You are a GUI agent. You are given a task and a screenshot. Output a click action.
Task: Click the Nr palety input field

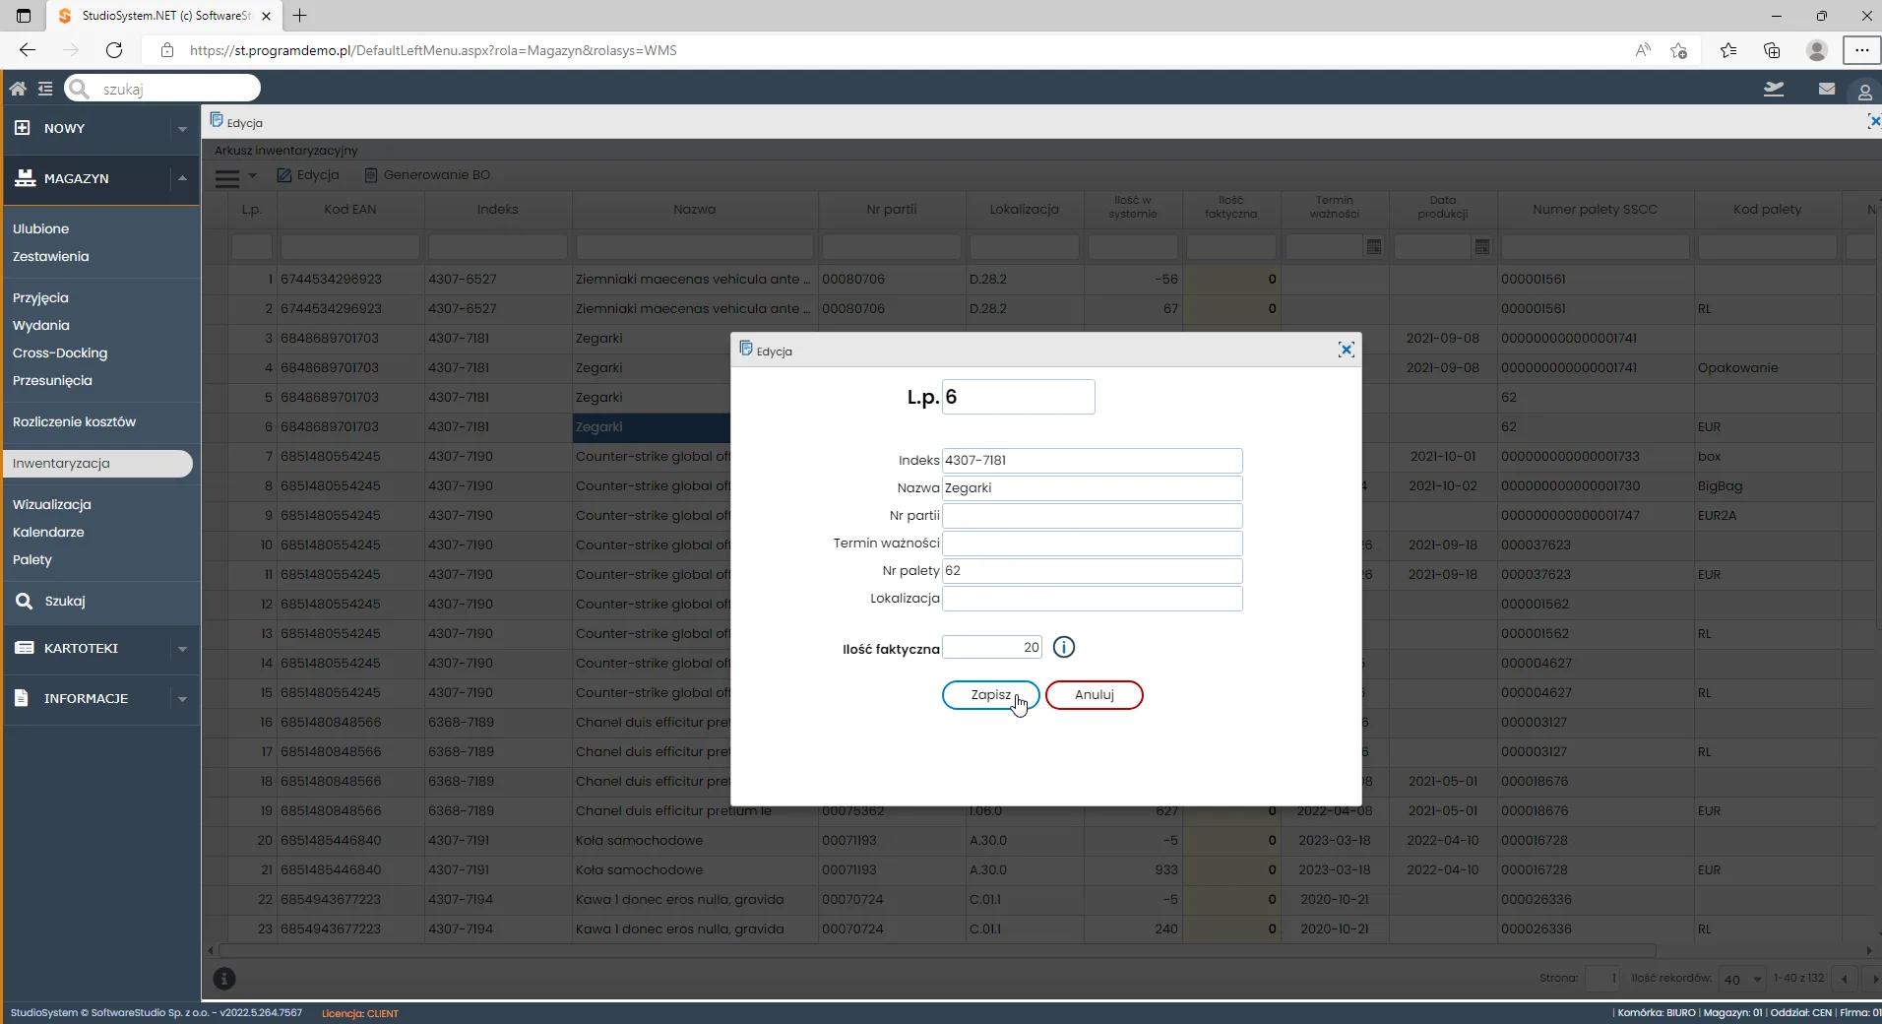point(1092,571)
